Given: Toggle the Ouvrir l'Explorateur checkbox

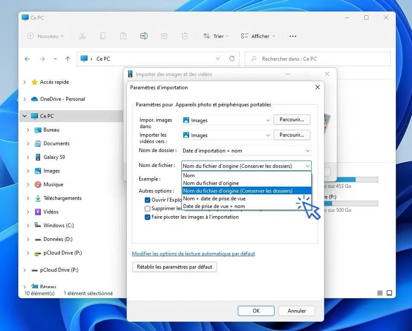Looking at the screenshot, I should point(148,200).
